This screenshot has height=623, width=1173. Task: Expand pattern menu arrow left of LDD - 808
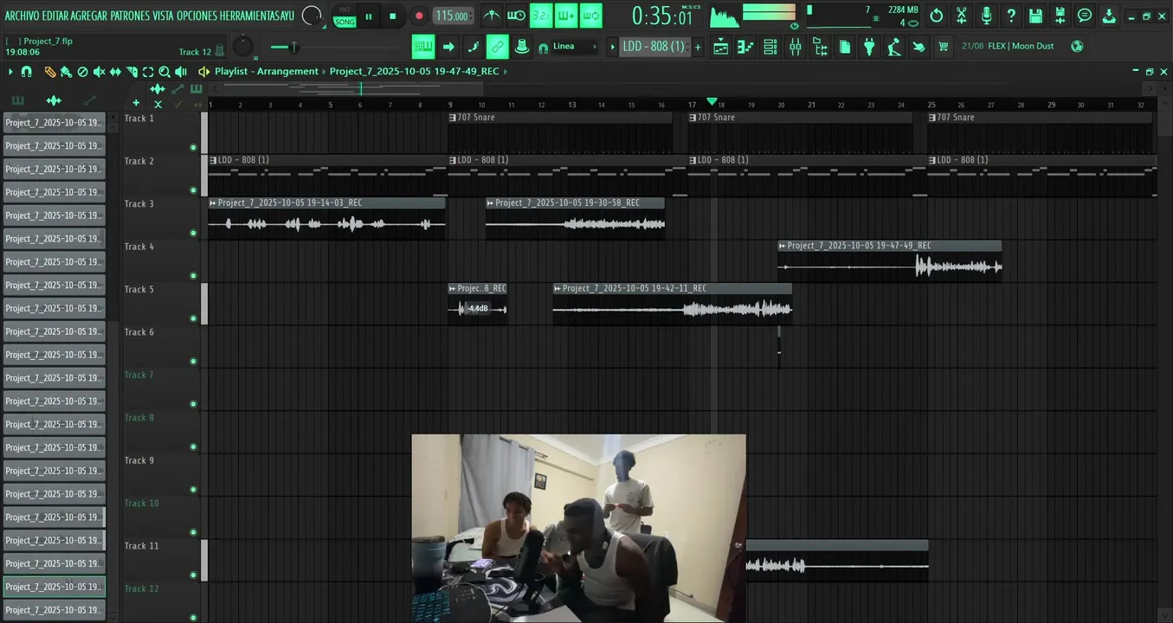pos(613,47)
